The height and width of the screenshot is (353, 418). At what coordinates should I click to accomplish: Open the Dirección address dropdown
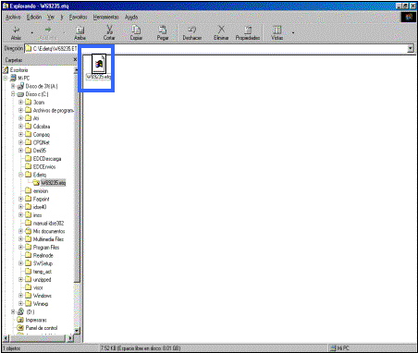411,48
